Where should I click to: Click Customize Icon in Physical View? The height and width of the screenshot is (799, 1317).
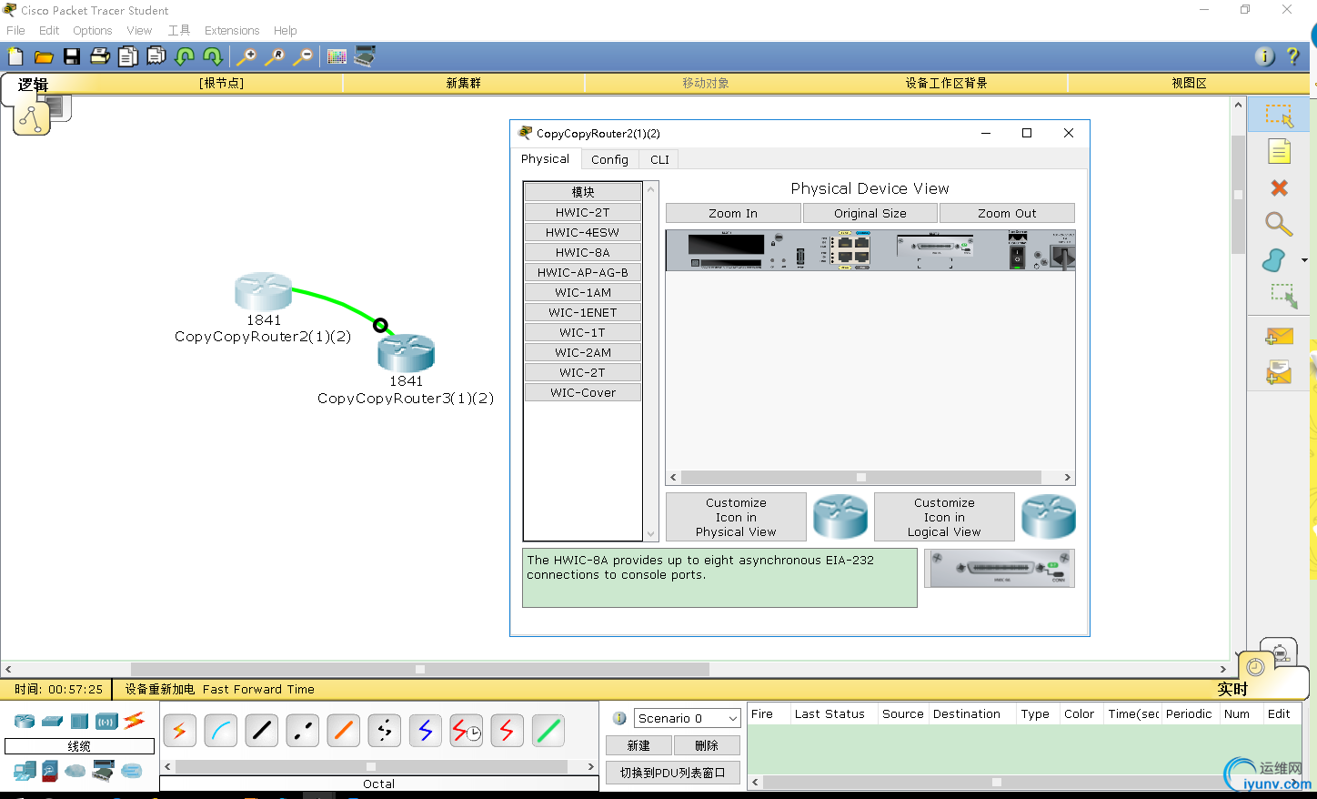(736, 517)
